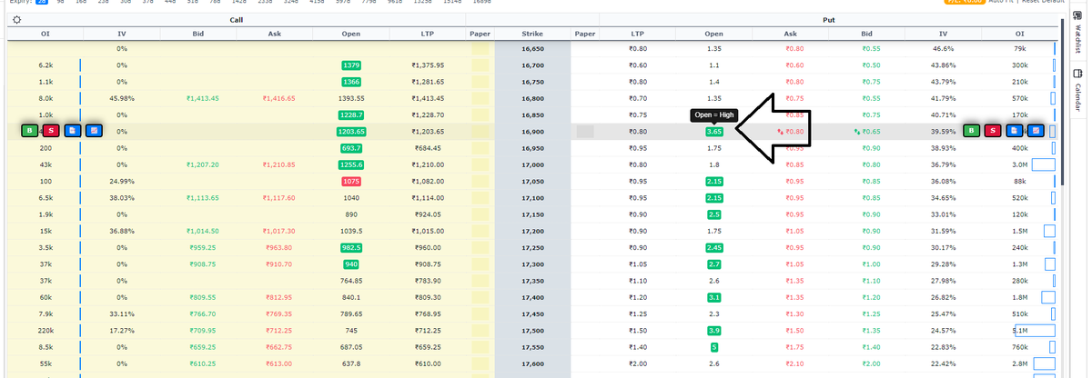Click the Call OI value 220k
The width and height of the screenshot is (1092, 378).
45,329
